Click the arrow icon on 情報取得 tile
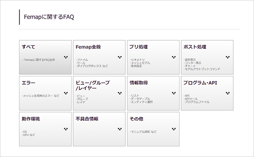Image resolution: width=254 pixels, height=157 pixels. pos(174,93)
